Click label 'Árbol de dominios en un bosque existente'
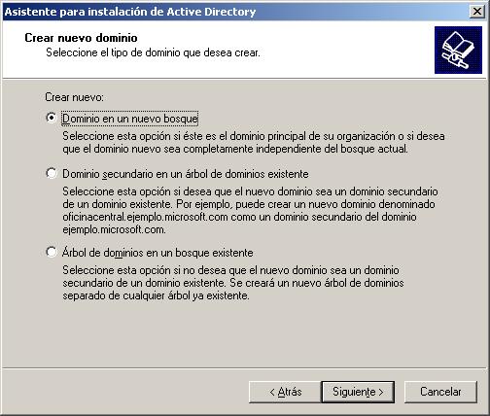 [157, 253]
